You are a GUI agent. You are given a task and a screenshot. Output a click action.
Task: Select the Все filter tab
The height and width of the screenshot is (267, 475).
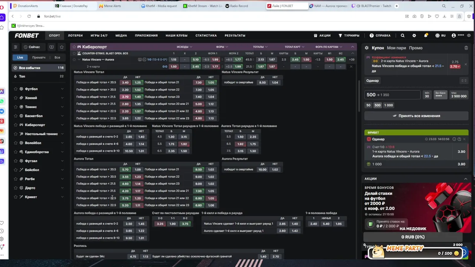57,57
